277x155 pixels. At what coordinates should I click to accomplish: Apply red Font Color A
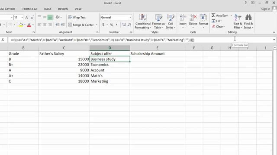[29, 25]
